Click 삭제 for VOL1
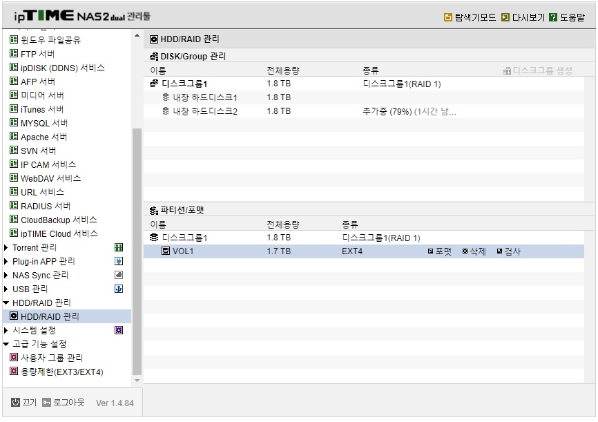 point(474,251)
